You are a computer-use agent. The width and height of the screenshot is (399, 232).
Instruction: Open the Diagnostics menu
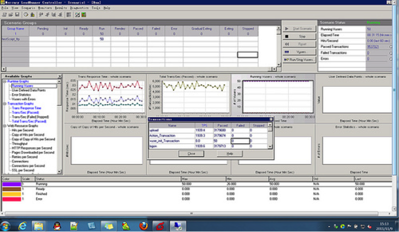click(x=79, y=8)
